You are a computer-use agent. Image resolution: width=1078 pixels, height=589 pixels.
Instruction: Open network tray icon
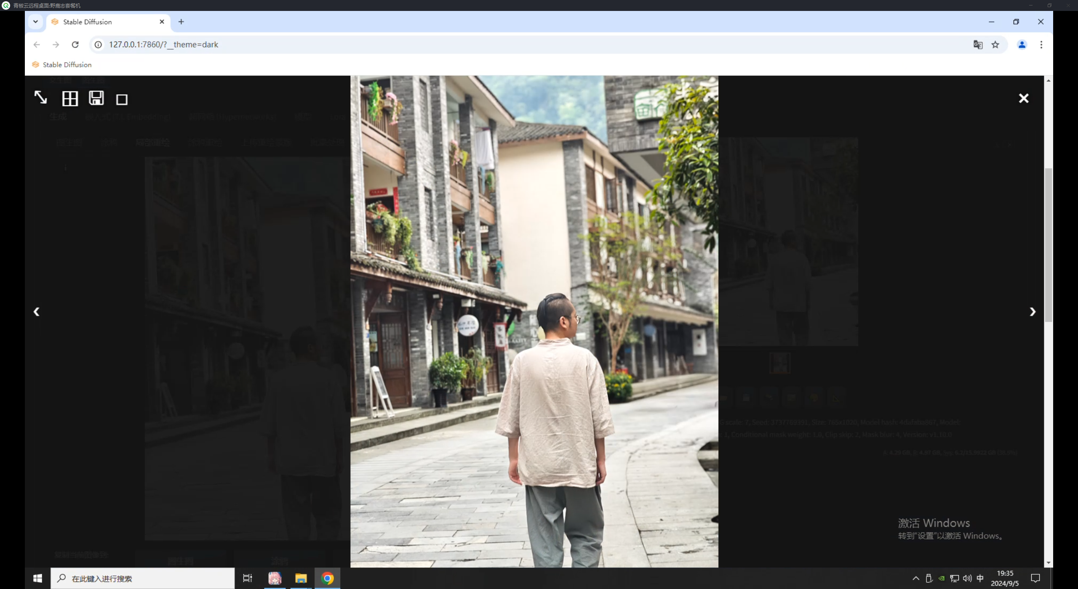[954, 578]
